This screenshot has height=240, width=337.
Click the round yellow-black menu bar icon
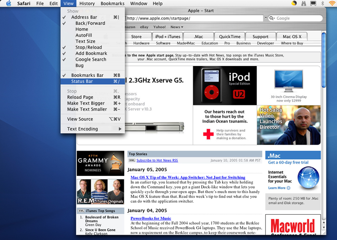[x=294, y=3]
